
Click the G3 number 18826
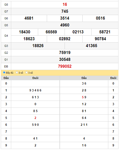(38, 46)
